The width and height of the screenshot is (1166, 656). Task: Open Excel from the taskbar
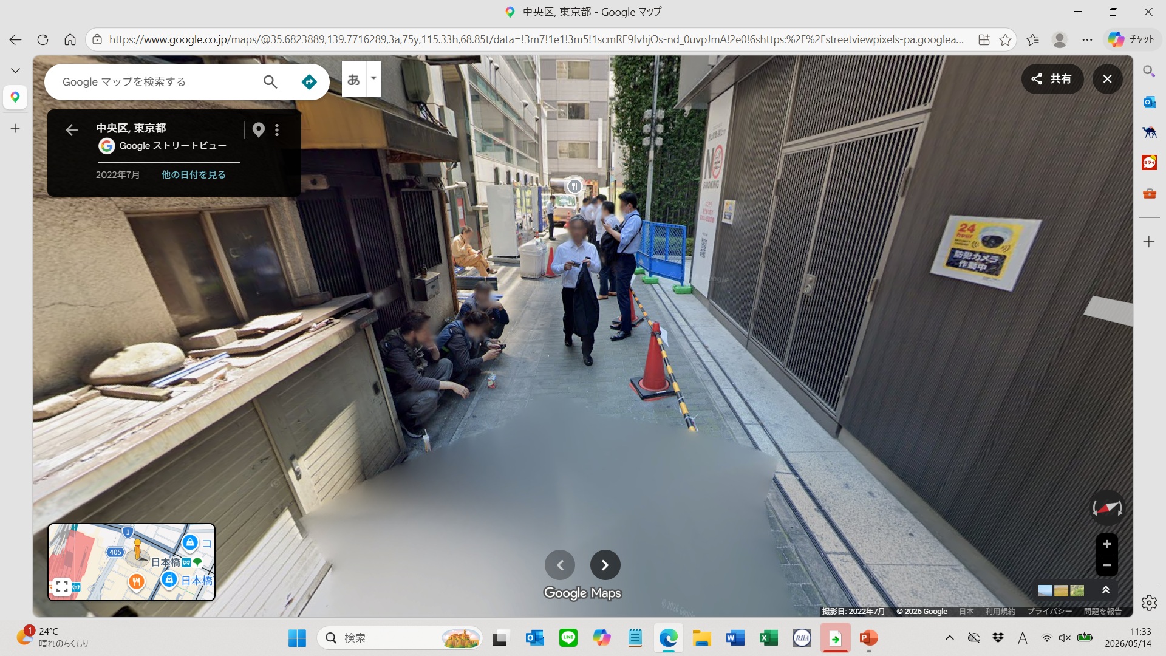(768, 638)
